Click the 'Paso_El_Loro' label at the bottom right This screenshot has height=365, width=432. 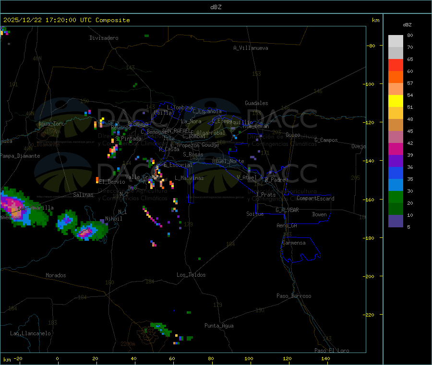pyautogui.click(x=332, y=350)
